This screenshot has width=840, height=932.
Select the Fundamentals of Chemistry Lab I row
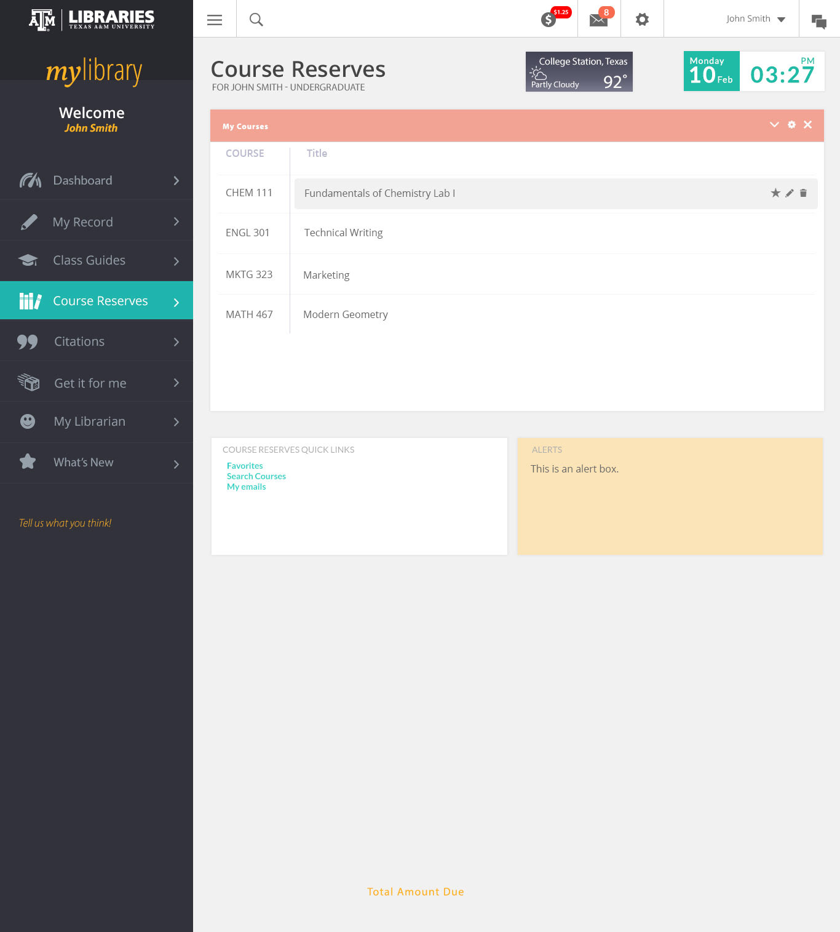[x=556, y=193]
